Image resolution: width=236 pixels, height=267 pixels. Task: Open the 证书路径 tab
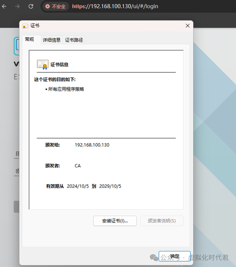coord(74,40)
